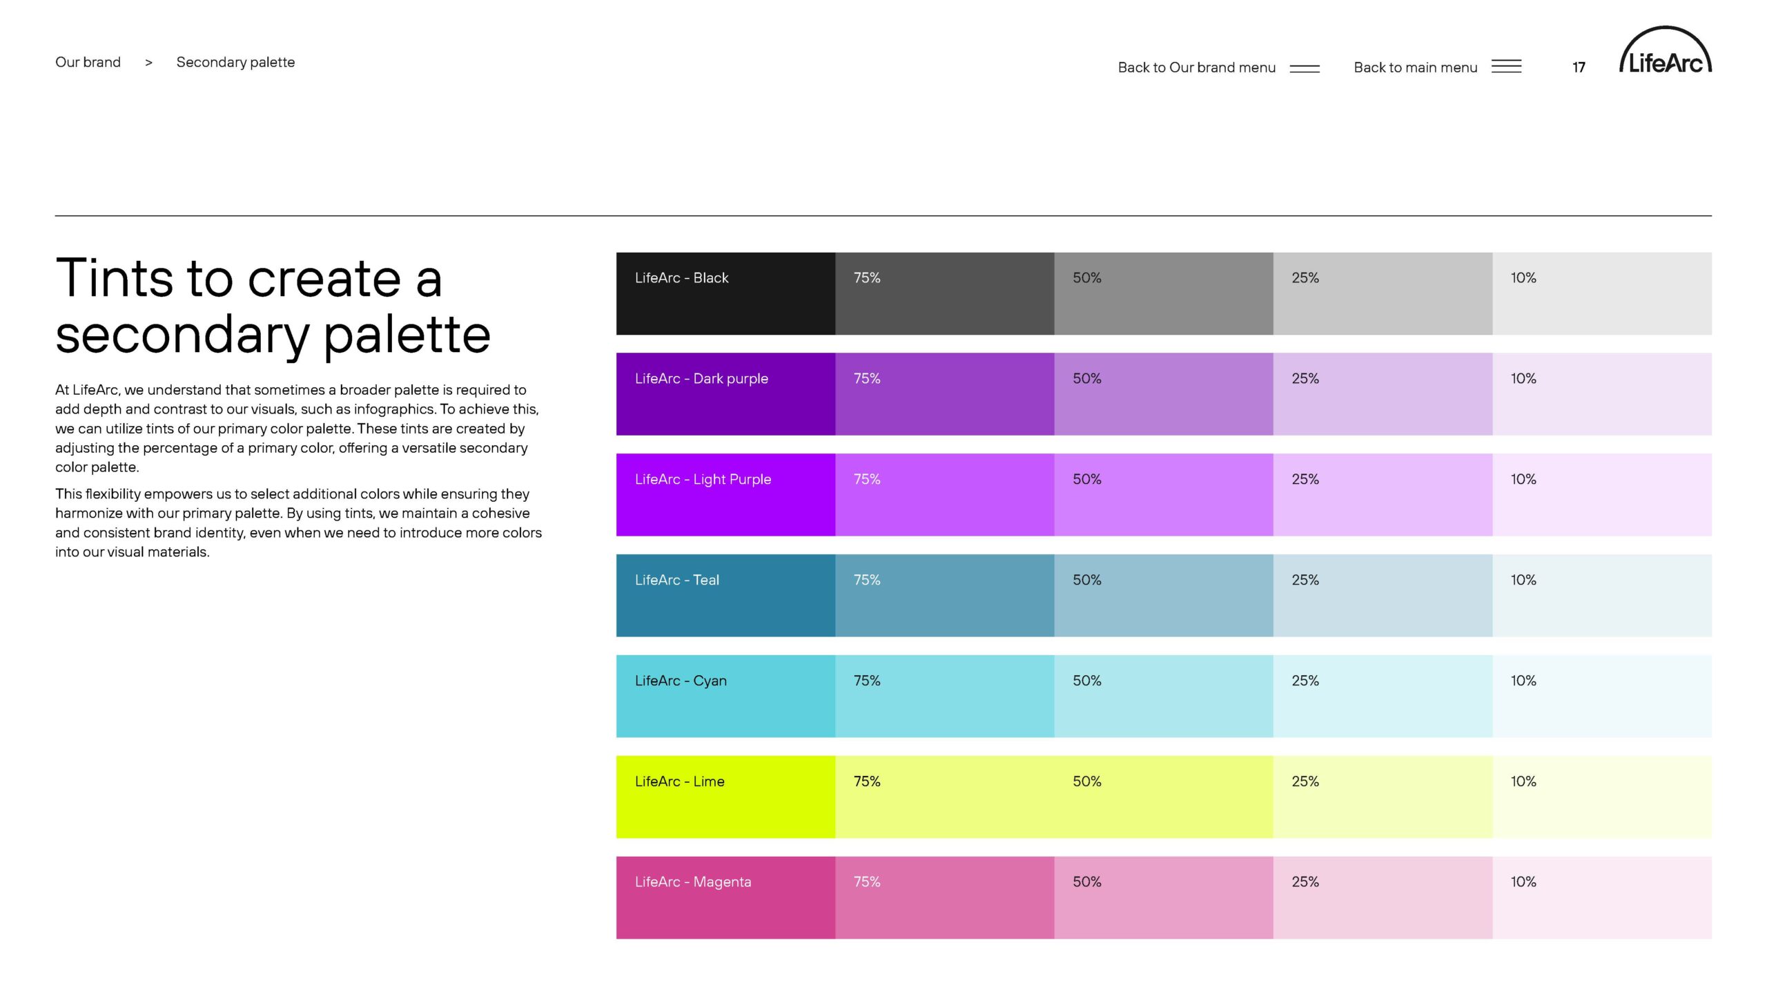Click the breadcrumb arrow after Our brand
1767x994 pixels.
(x=148, y=63)
